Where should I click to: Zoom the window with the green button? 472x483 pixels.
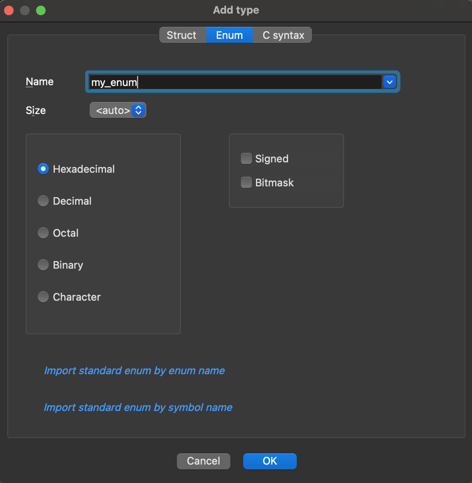(x=40, y=9)
